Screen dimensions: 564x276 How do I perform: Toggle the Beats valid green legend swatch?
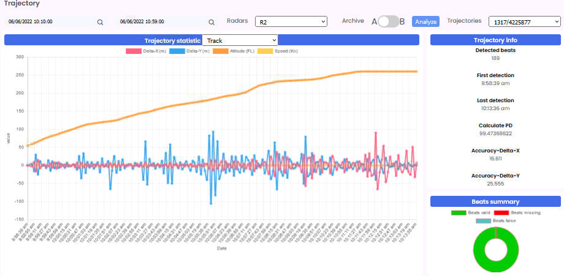point(459,212)
